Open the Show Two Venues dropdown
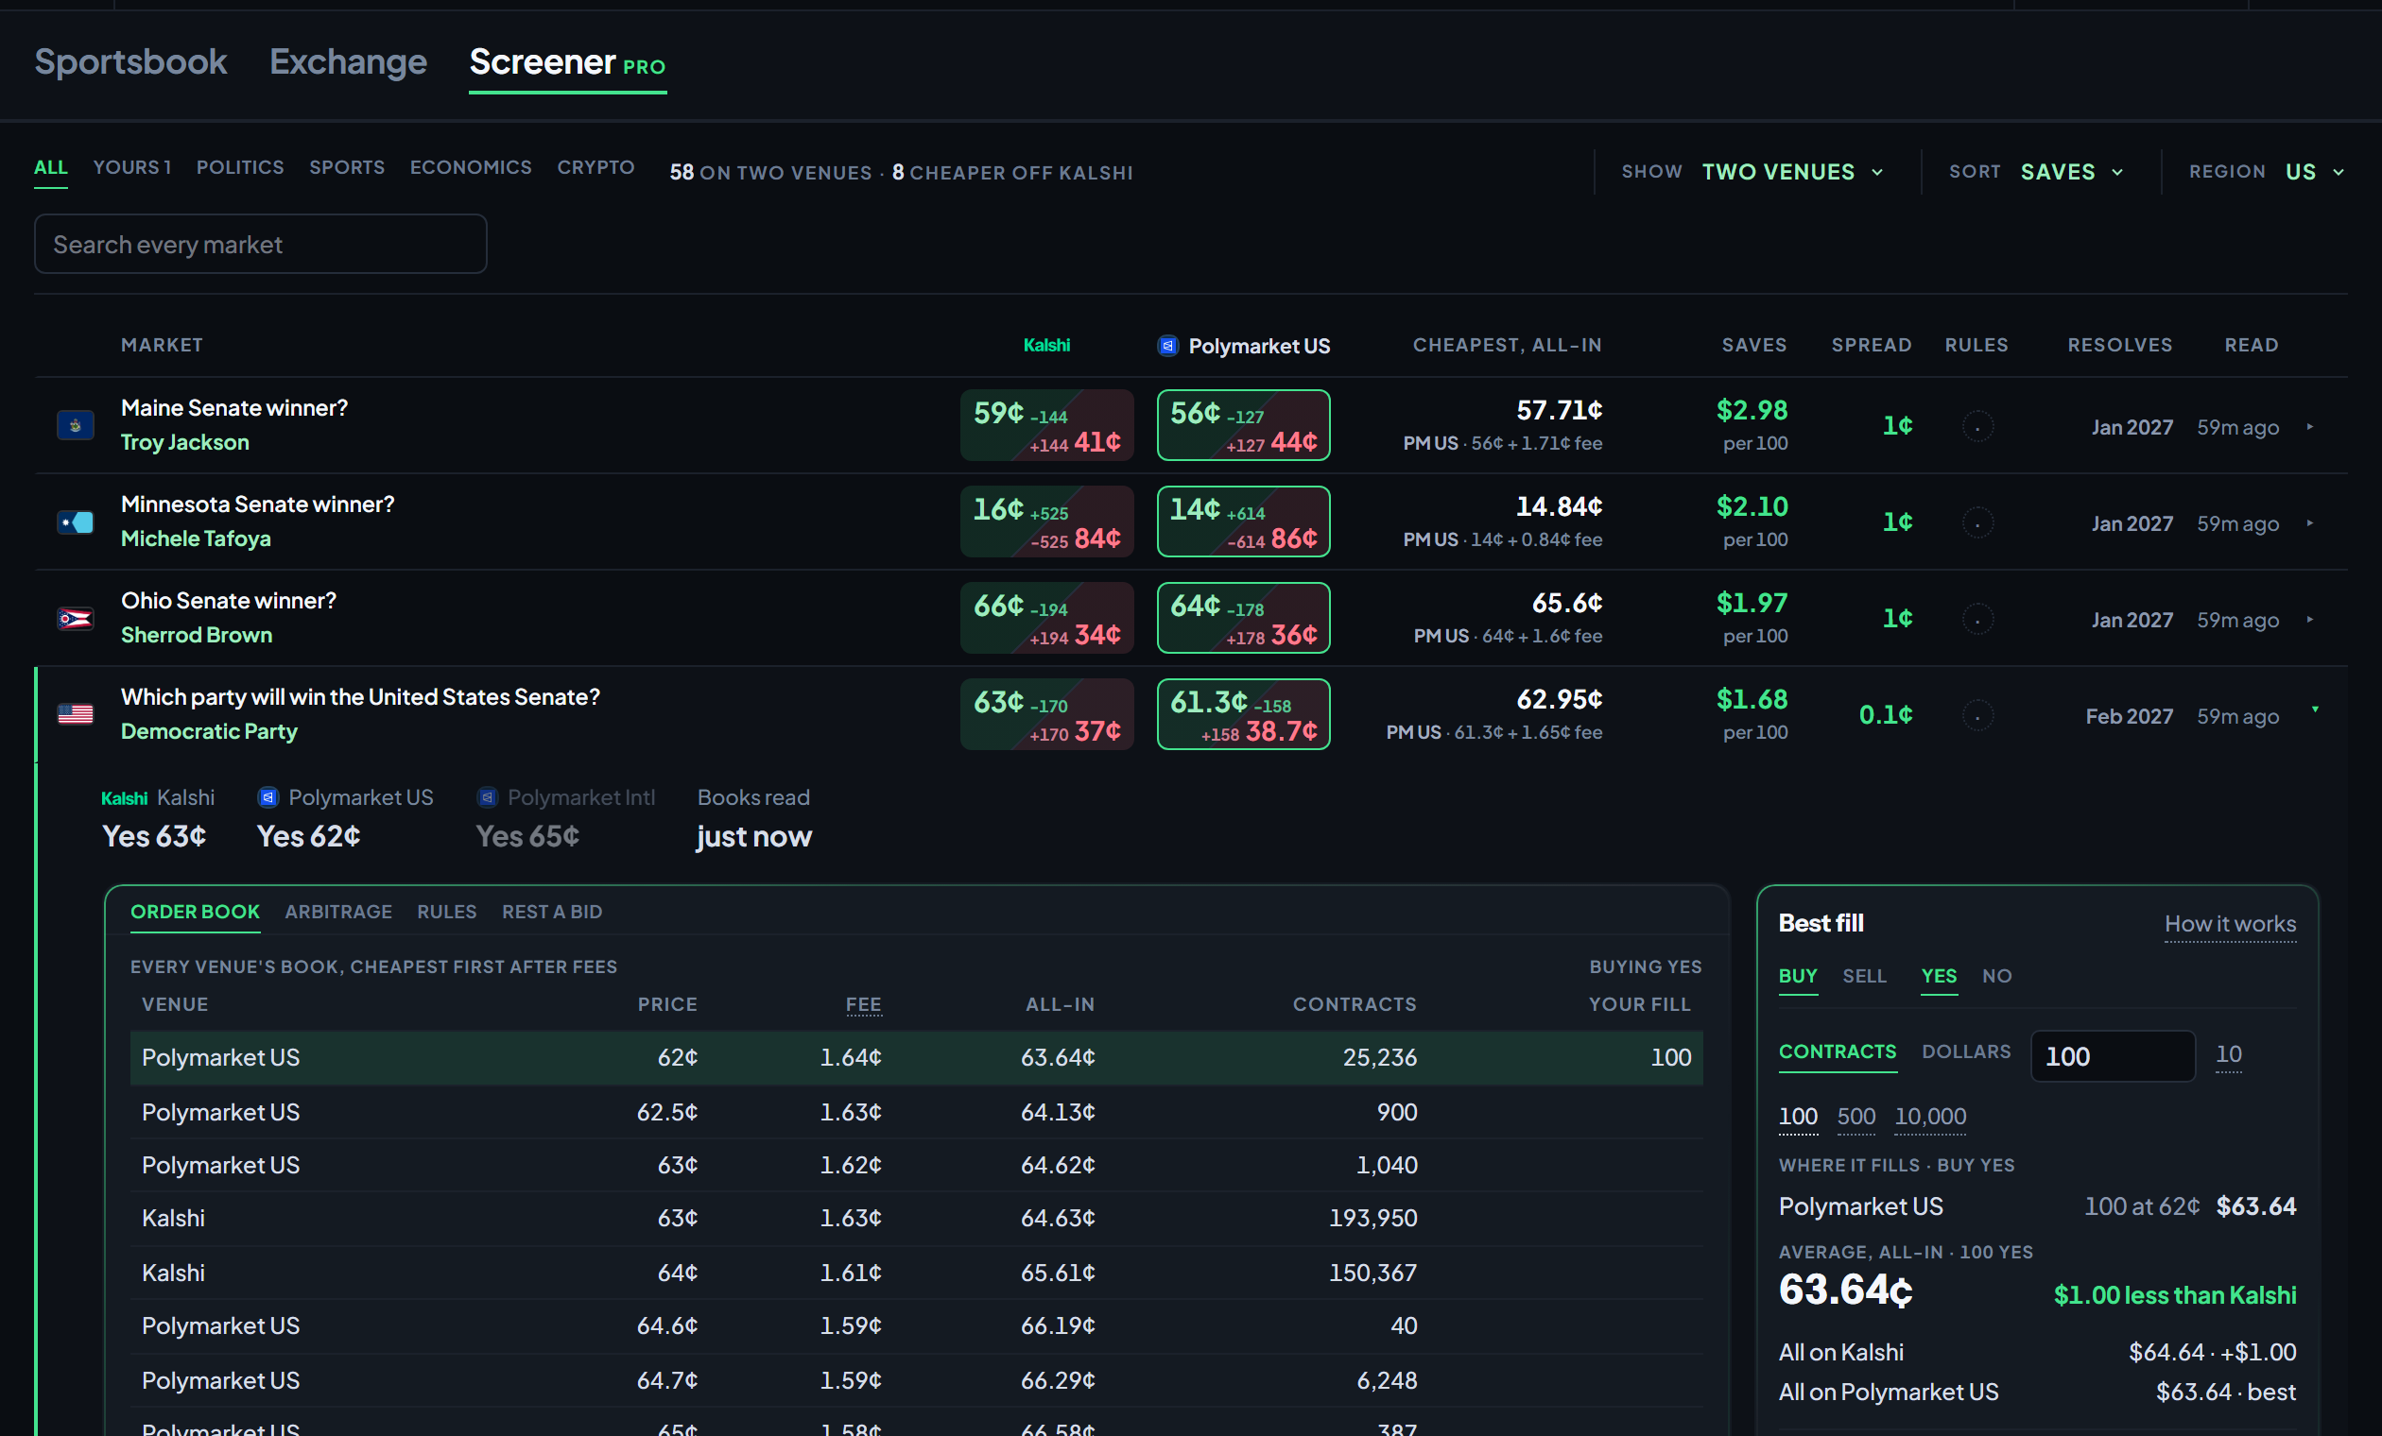 (1752, 172)
